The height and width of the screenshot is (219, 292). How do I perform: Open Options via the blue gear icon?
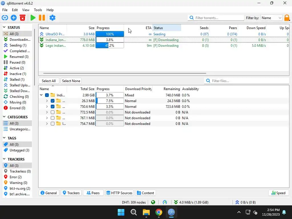[52, 18]
